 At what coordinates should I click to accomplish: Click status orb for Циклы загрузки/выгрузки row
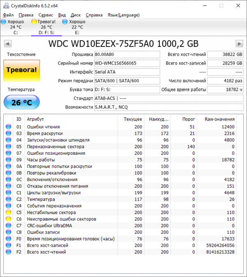pos(8,193)
